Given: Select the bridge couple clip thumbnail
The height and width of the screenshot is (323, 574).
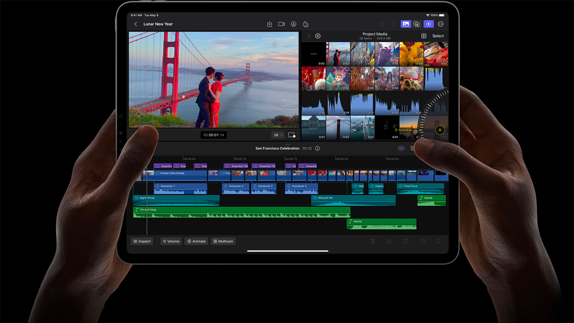Looking at the screenshot, I should (x=338, y=54).
